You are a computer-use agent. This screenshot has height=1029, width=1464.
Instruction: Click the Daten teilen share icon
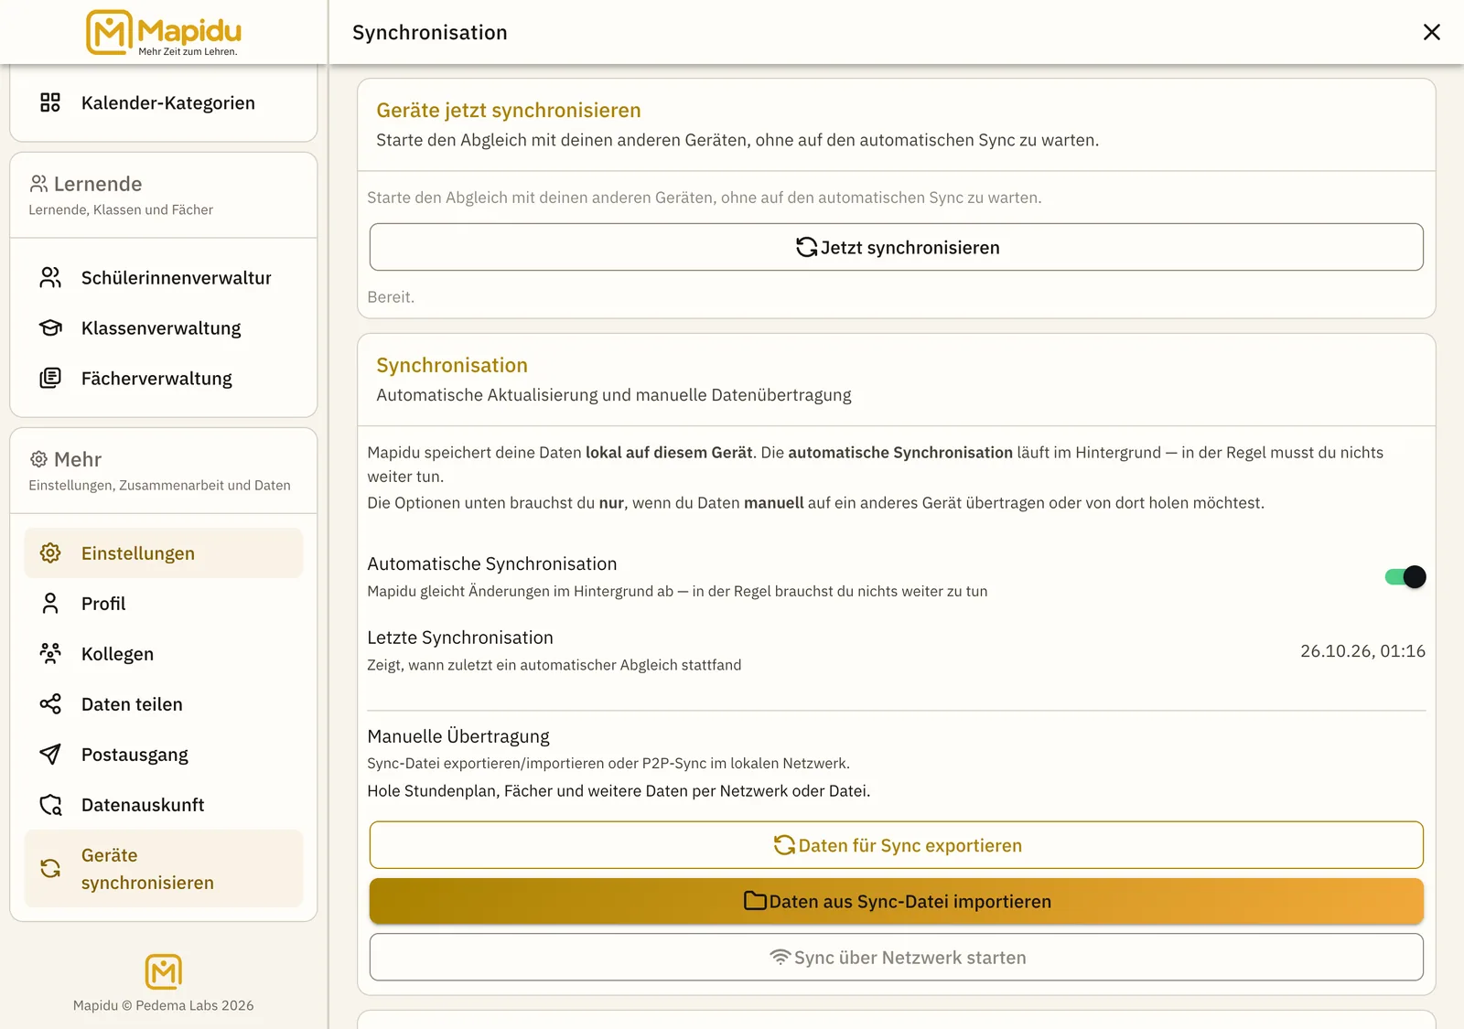tap(50, 703)
